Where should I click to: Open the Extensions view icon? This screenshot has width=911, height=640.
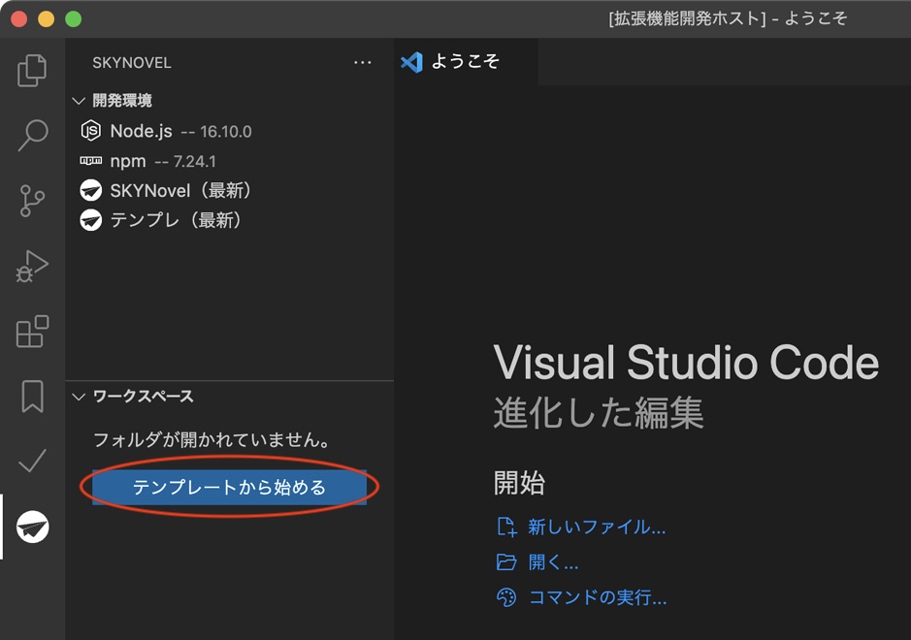pos(32,332)
